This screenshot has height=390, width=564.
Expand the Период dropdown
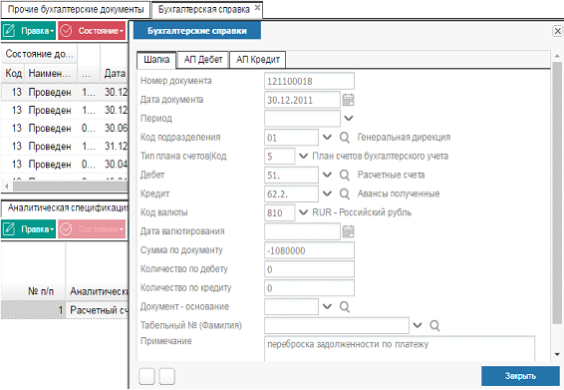pyautogui.click(x=349, y=118)
